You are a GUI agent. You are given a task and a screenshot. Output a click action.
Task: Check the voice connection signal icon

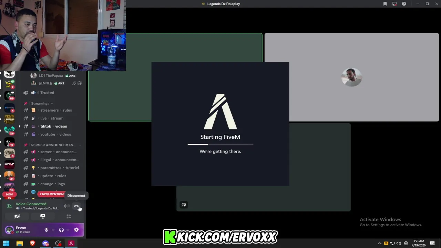[9, 206]
